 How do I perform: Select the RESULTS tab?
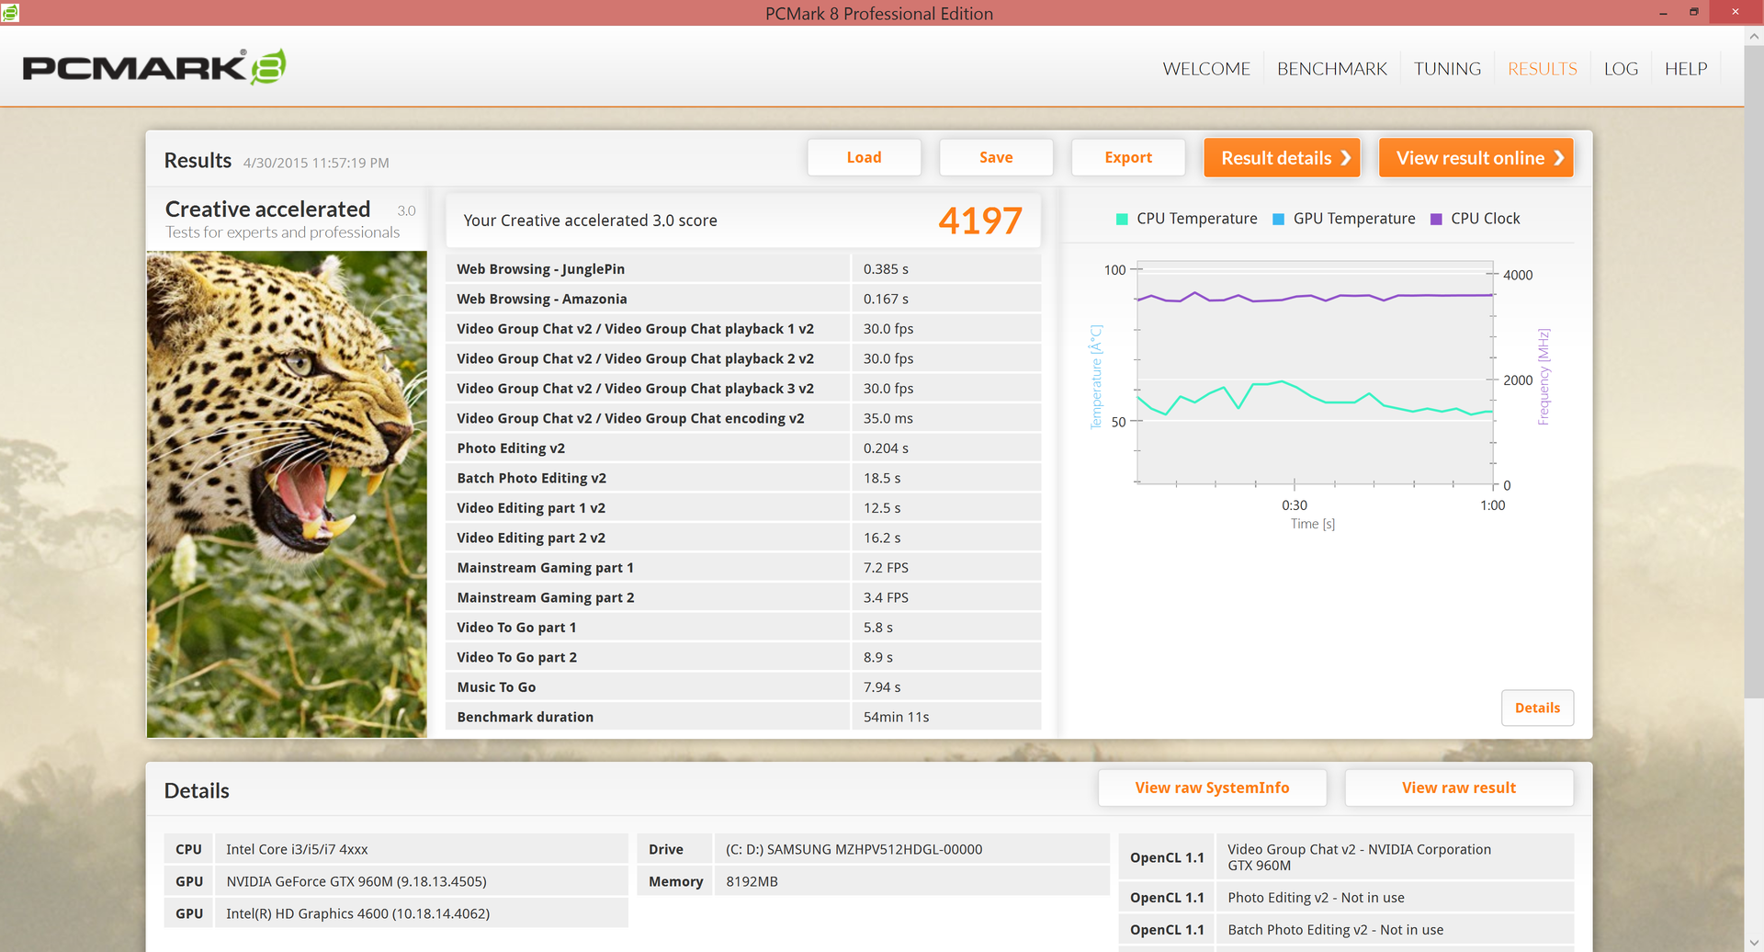click(x=1543, y=69)
